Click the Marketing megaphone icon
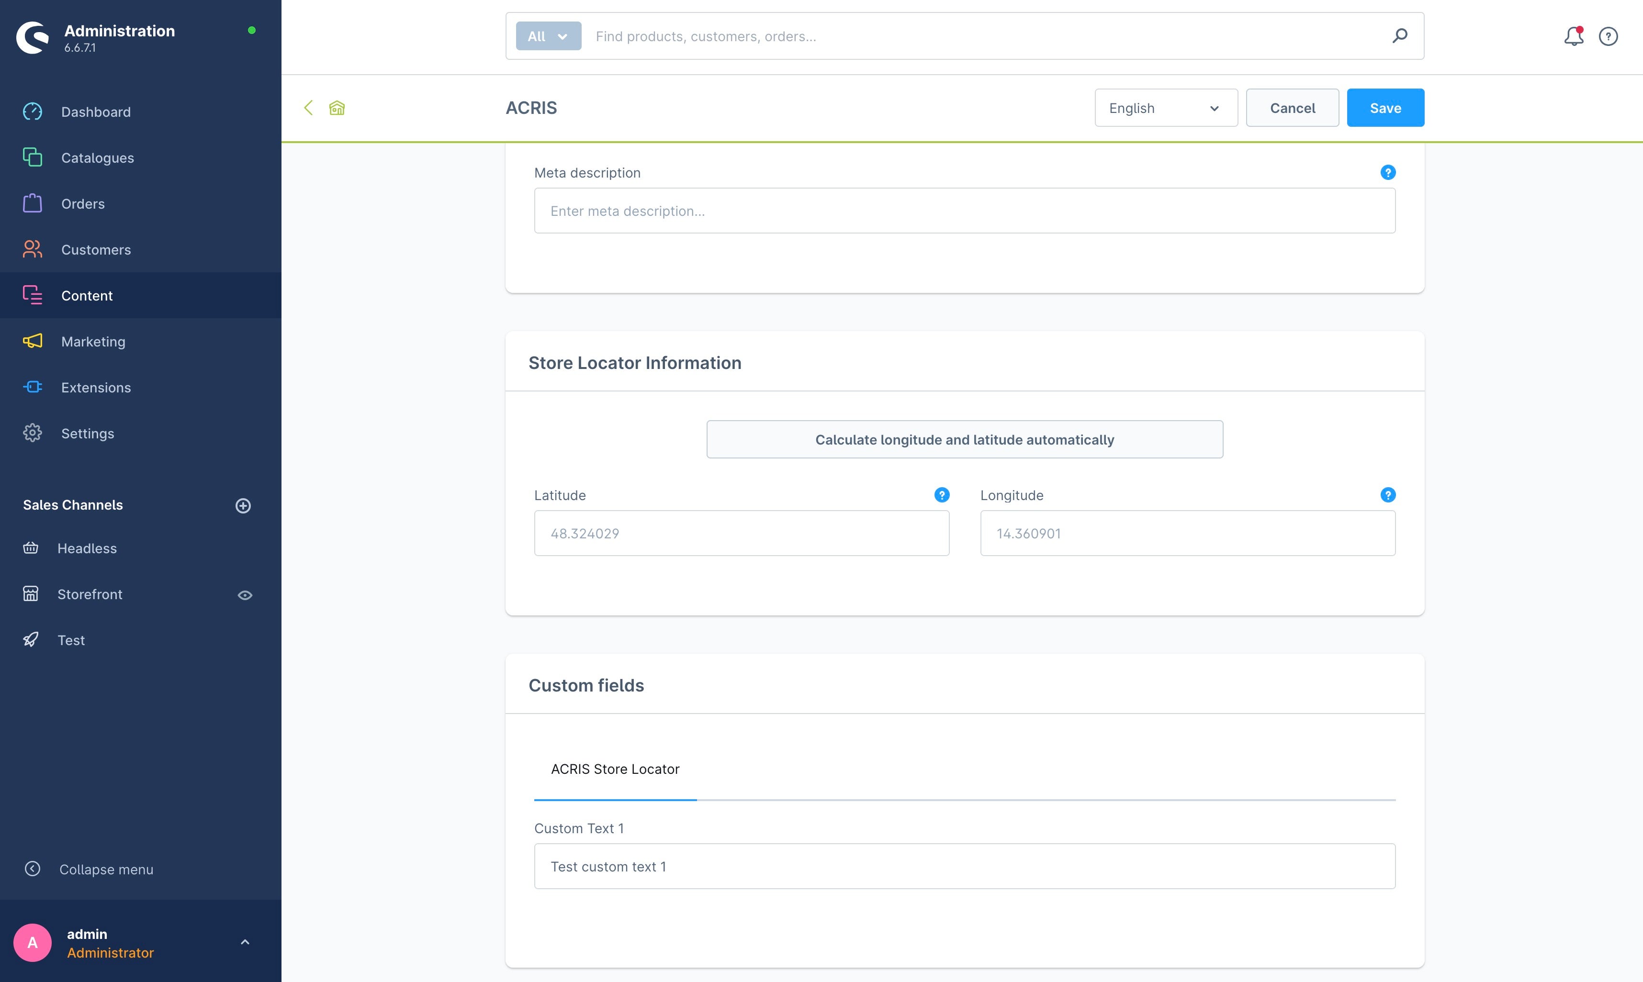 coord(33,341)
